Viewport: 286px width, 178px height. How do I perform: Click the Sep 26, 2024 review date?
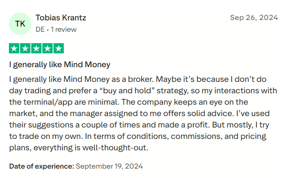pos(254,18)
